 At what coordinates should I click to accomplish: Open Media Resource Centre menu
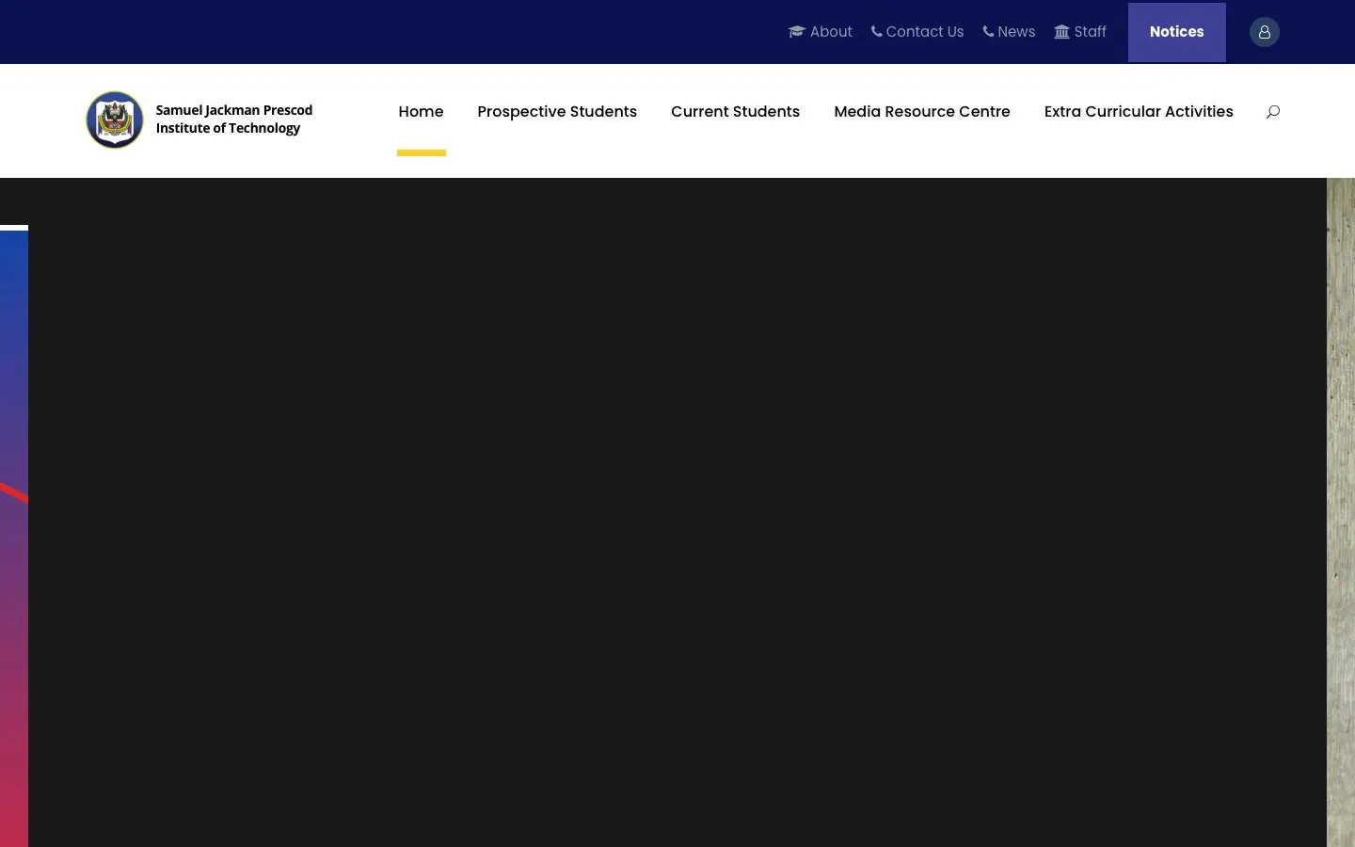[922, 112]
